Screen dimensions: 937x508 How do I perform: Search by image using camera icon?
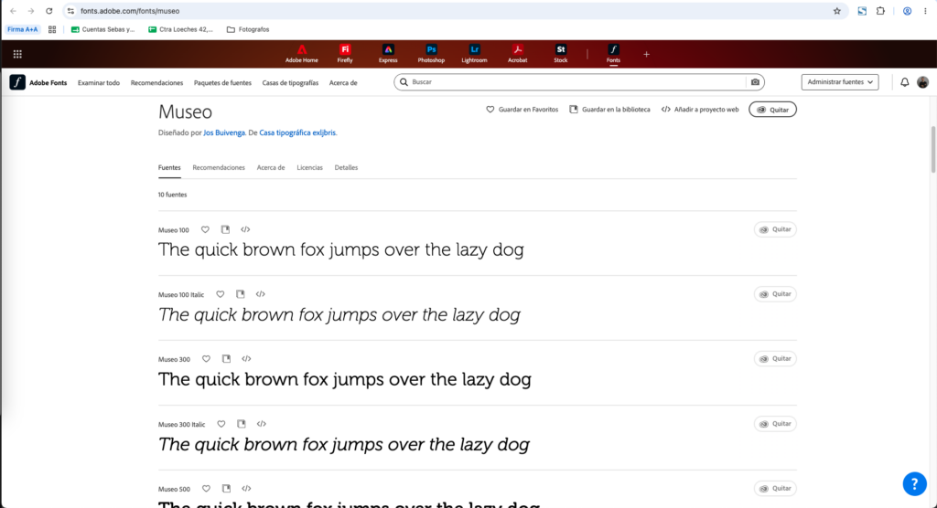pyautogui.click(x=755, y=82)
